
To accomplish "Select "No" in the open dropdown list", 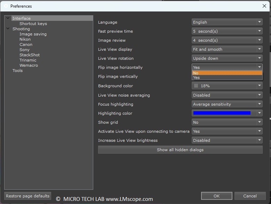I will (227, 73).
